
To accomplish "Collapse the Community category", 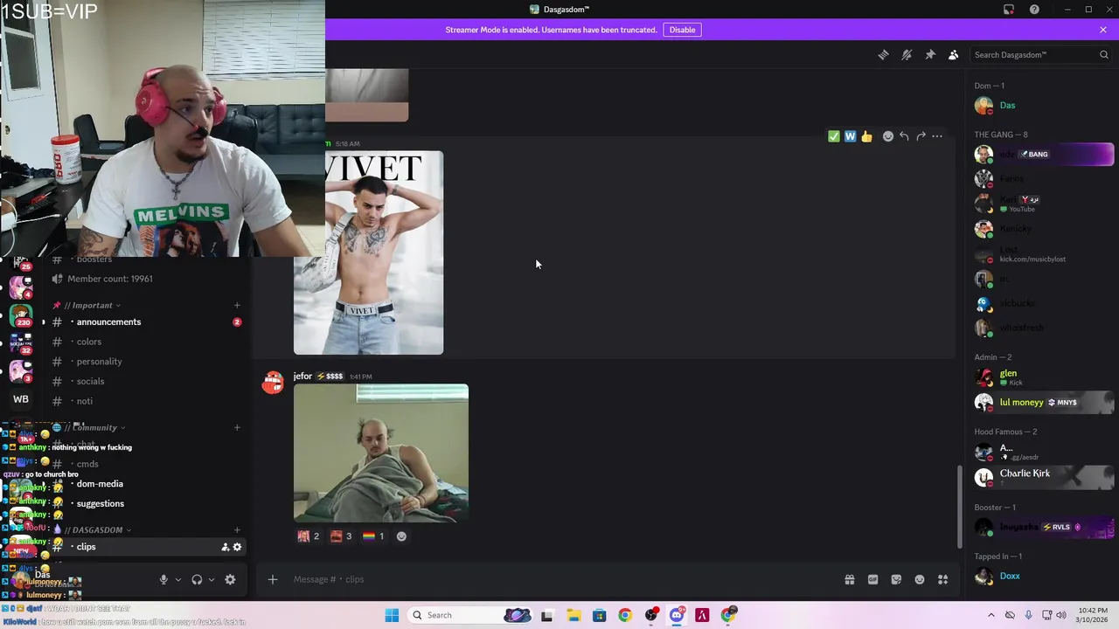I will (89, 427).
